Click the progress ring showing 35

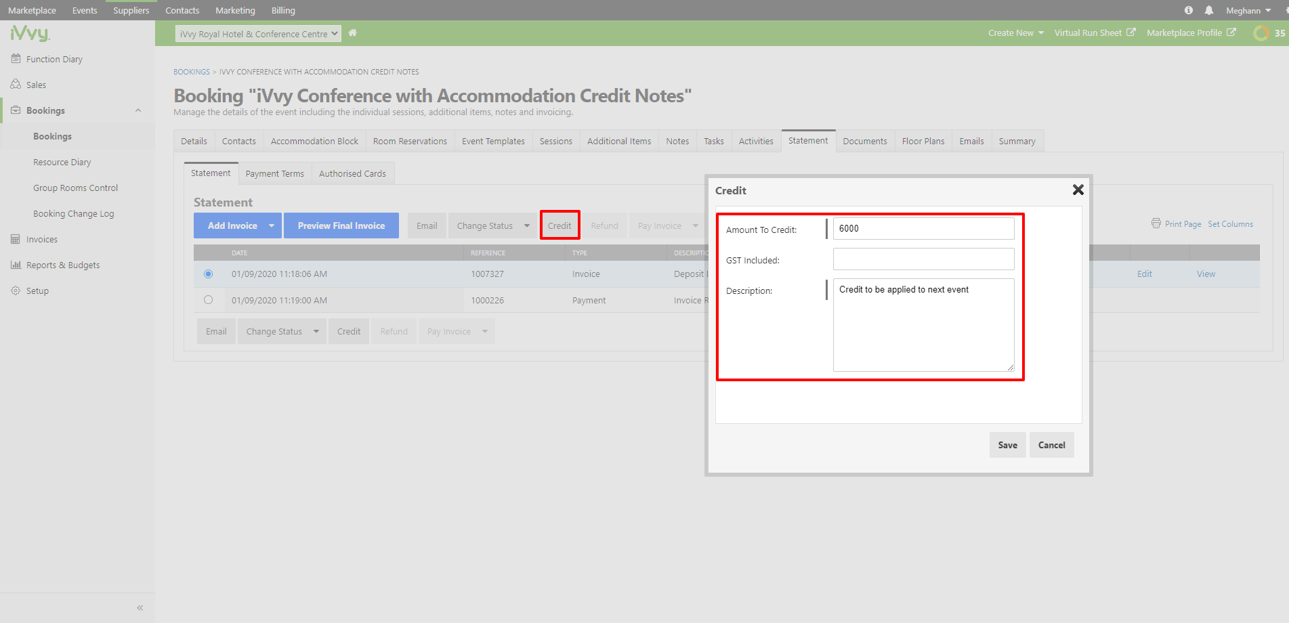click(x=1261, y=33)
